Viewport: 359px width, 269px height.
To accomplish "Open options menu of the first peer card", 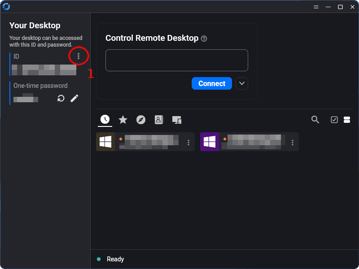I will coord(188,143).
